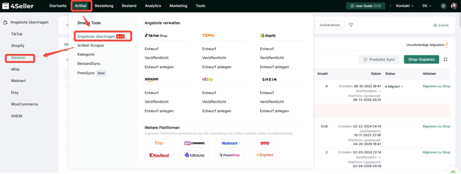Select Walmart in the sidebar
The image size is (461, 174).
coord(18,81)
